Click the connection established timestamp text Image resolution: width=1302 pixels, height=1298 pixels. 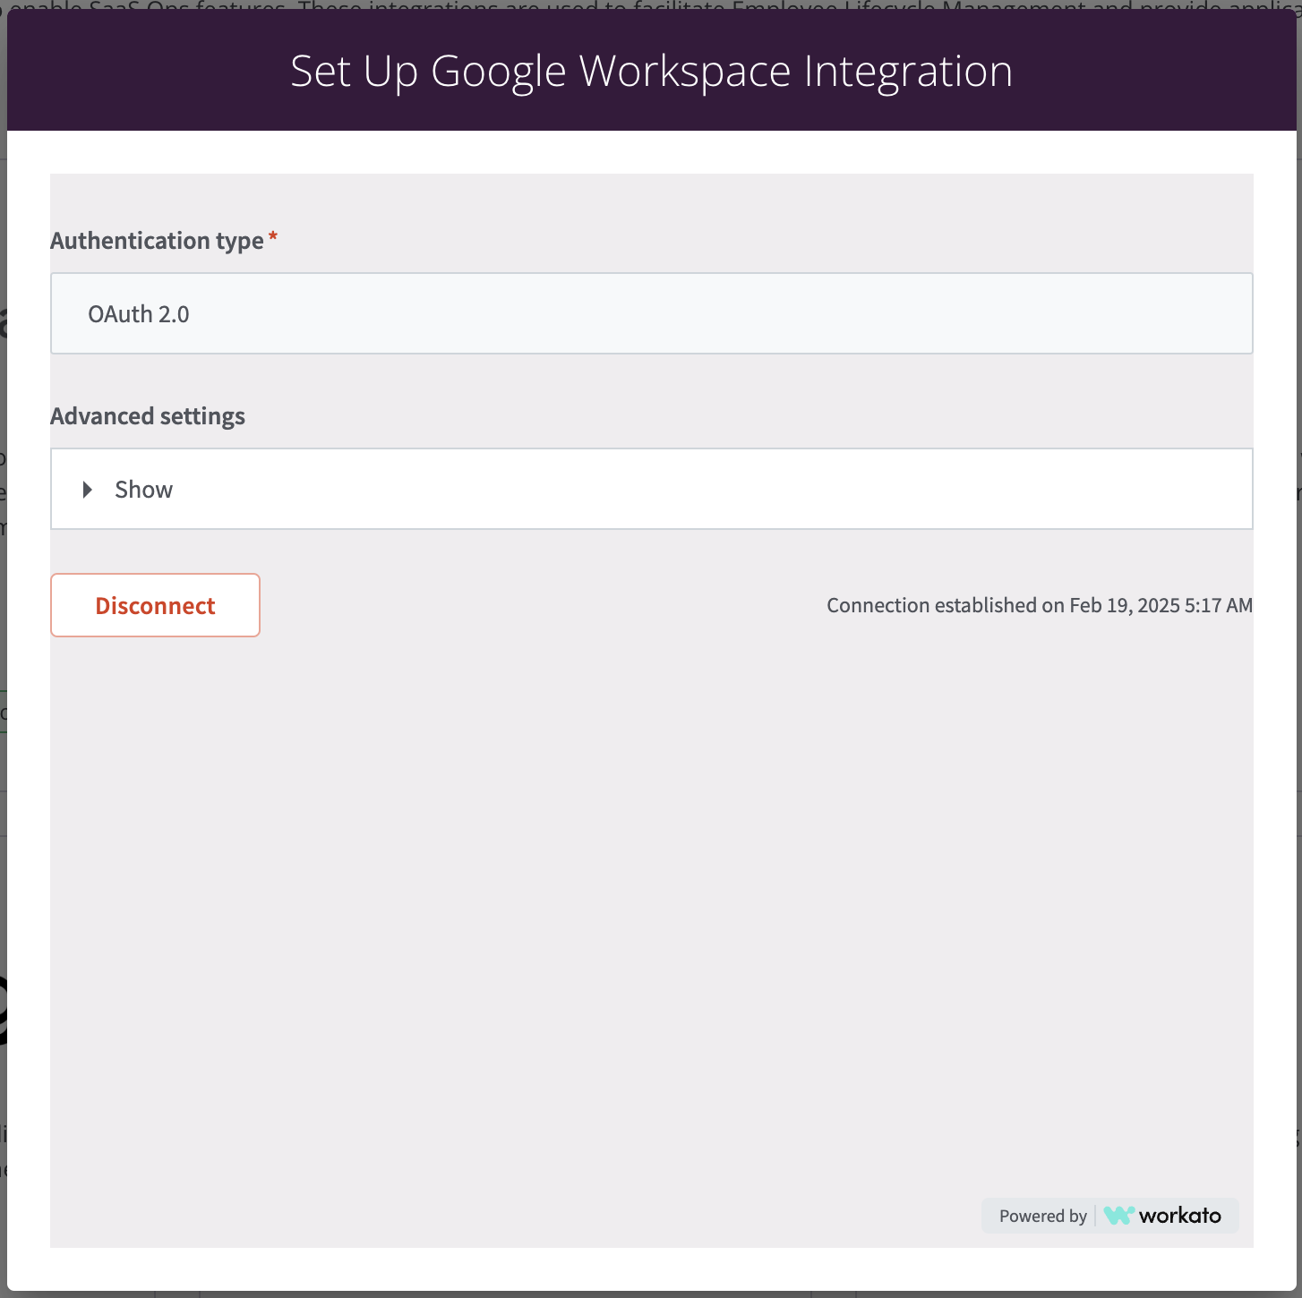[x=1040, y=605]
